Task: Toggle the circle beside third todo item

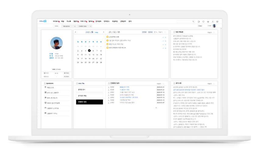Action: [x=108, y=44]
